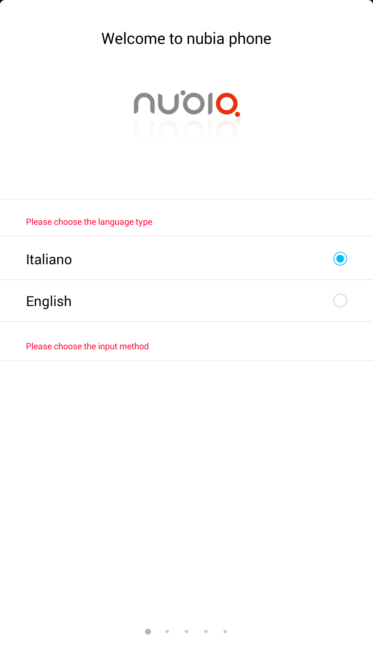Screen dimensions: 373x664
Task: Select the Italiano radio button
Action: tap(340, 259)
